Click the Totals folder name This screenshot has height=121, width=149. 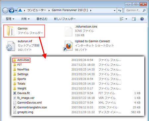point(21,84)
